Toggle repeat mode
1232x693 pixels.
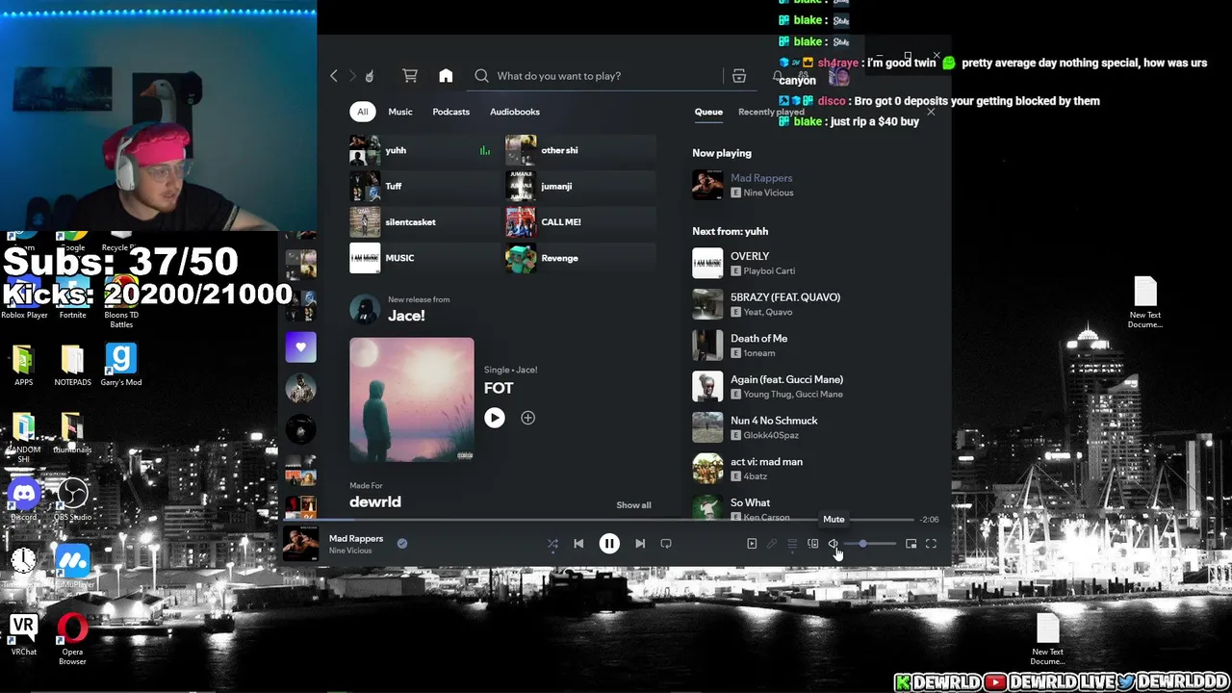(x=666, y=544)
